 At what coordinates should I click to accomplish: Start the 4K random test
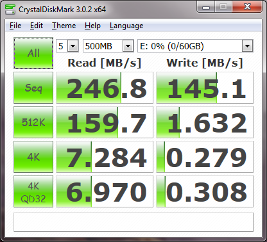(x=33, y=157)
